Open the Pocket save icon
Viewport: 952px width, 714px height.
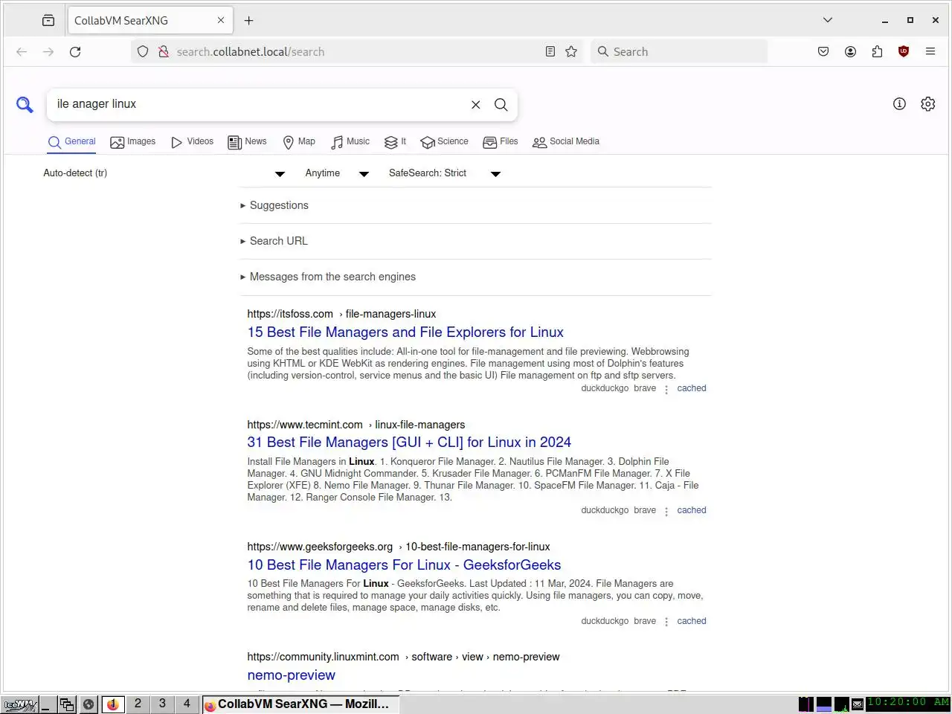(x=823, y=51)
